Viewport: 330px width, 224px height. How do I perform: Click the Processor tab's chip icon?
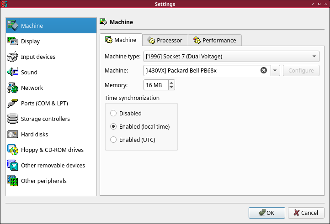pos(151,40)
